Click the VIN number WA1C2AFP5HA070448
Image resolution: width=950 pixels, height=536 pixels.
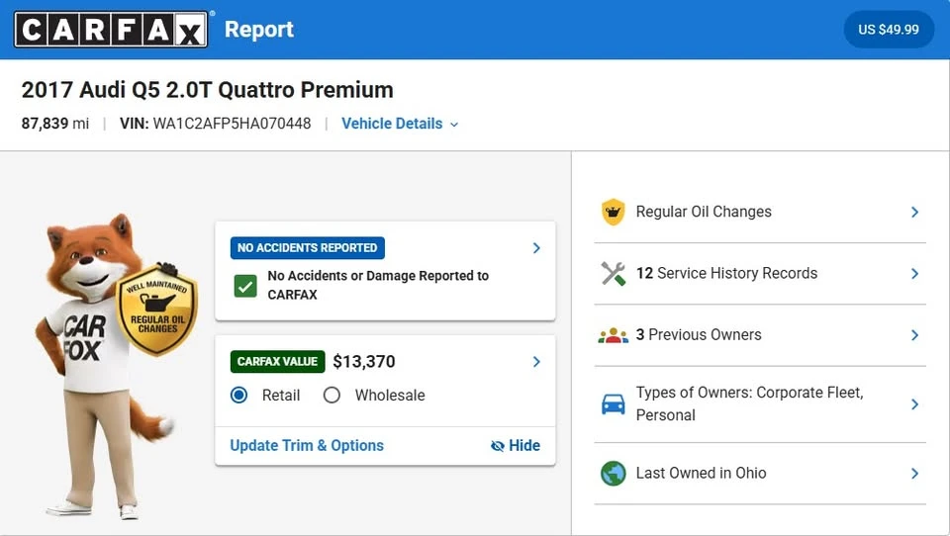(x=232, y=124)
